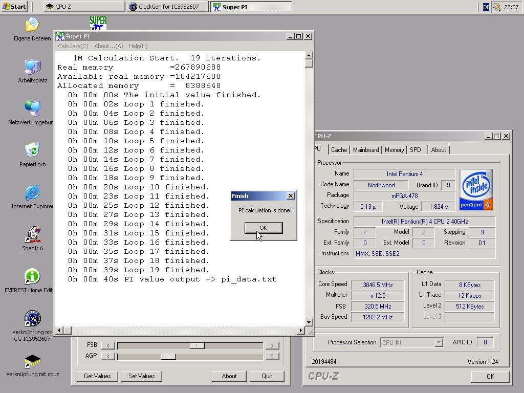The height and width of the screenshot is (393, 524).
Task: Click Multiplier value x 12.0
Action: [378, 295]
